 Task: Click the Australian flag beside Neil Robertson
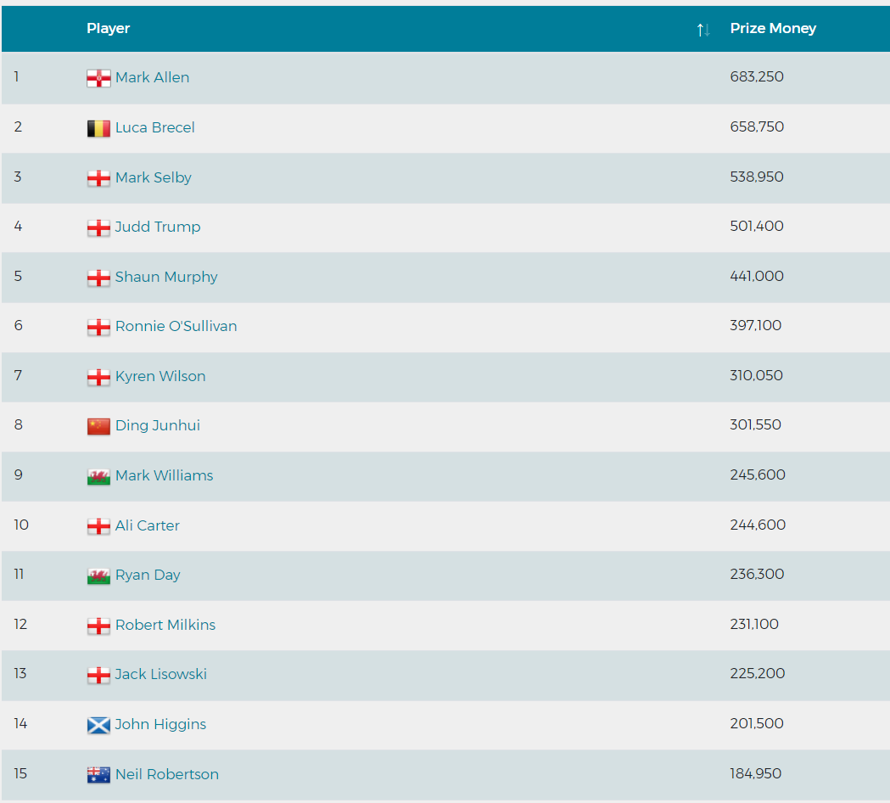[98, 775]
